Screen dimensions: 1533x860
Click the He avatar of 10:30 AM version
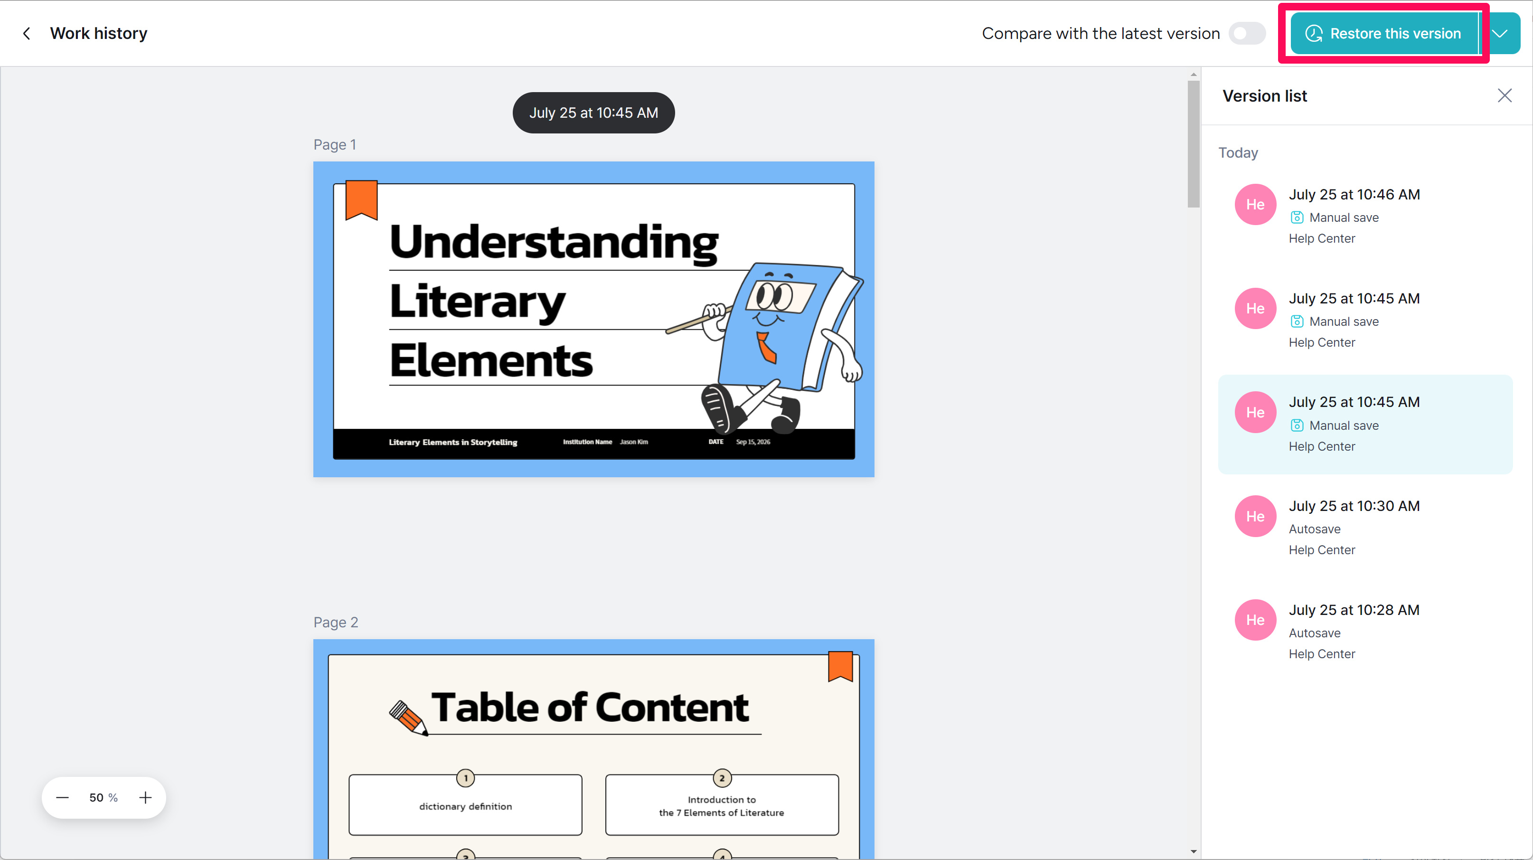(x=1255, y=516)
